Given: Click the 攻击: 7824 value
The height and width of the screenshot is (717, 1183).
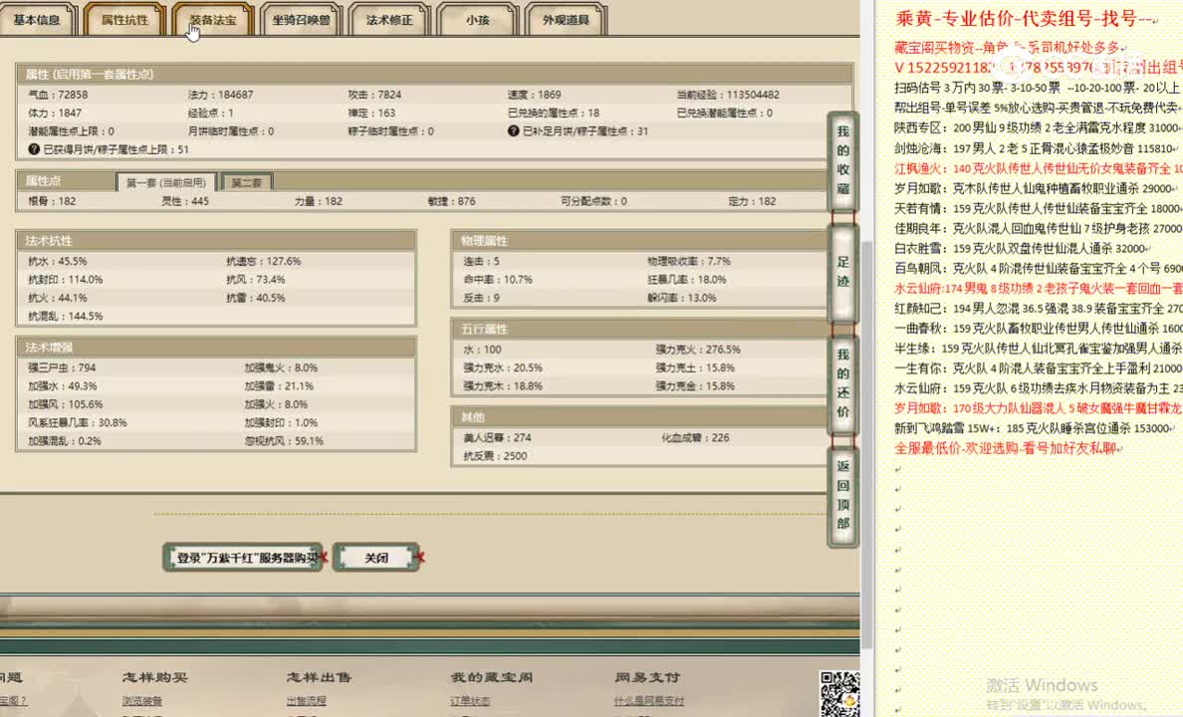Looking at the screenshot, I should pos(374,95).
